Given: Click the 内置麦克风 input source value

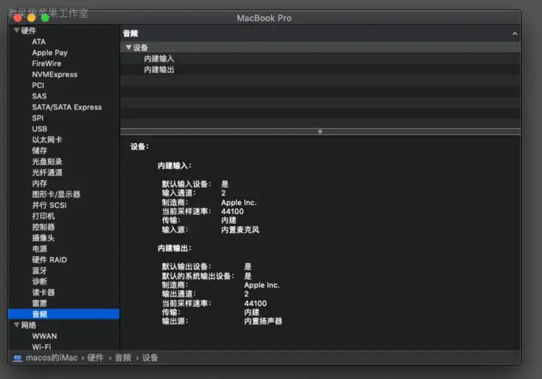Looking at the screenshot, I should pos(240,230).
